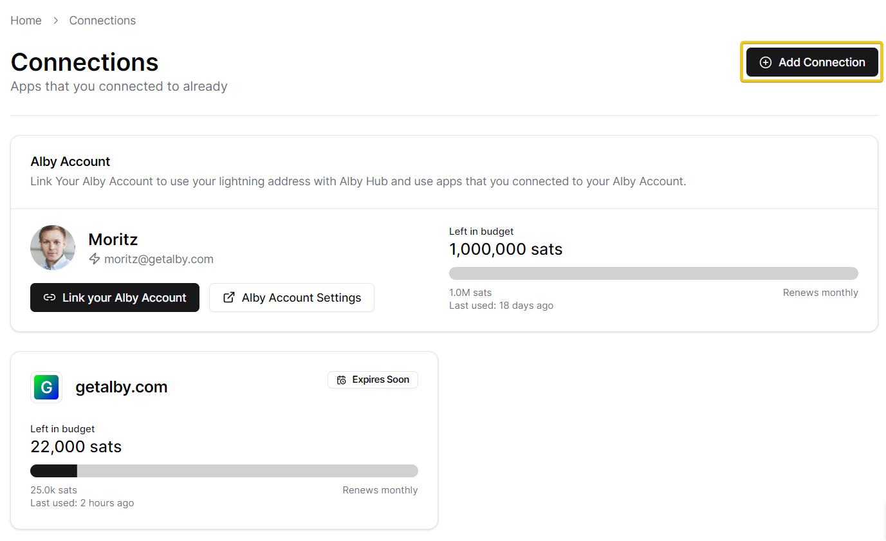Viewport: 886px width, 541px height.
Task: Click Moritz's profile avatar photo
Action: [53, 248]
